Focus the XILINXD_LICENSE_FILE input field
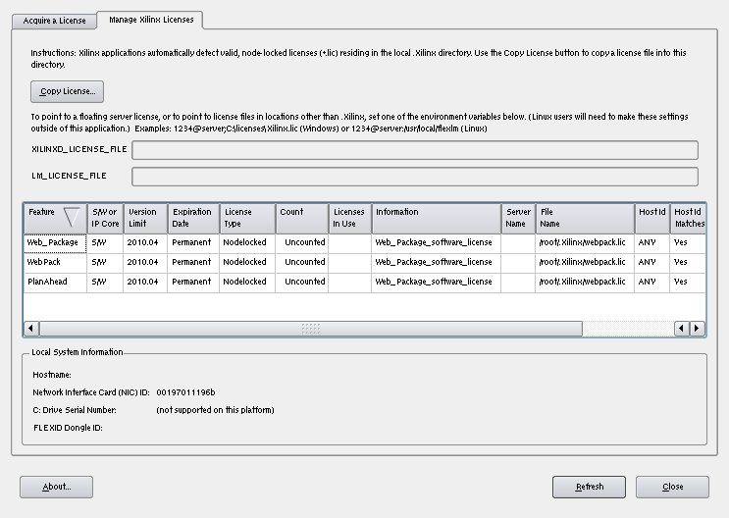 click(415, 150)
